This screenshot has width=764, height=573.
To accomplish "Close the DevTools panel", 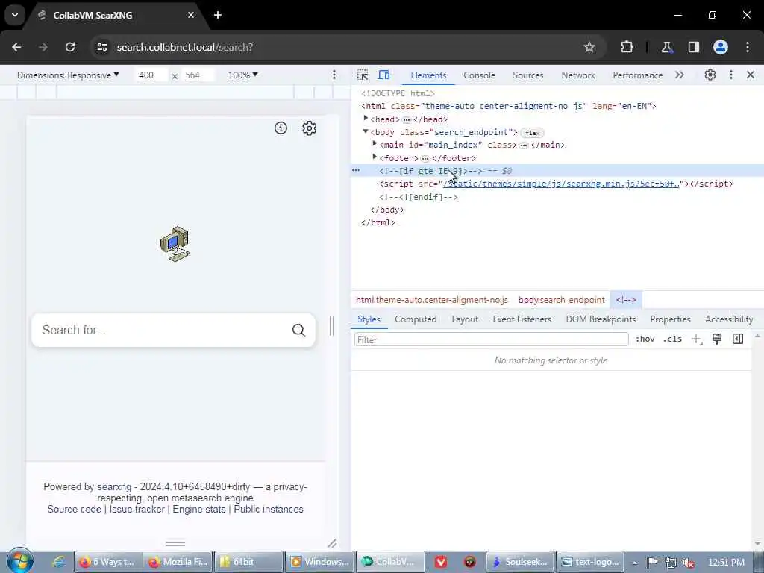I will [x=751, y=75].
